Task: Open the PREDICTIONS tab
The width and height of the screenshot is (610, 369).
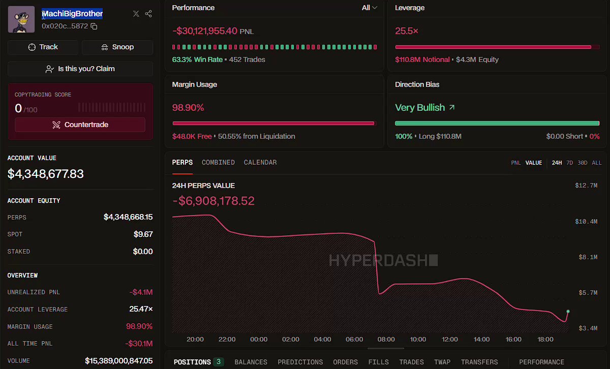Action: 300,362
